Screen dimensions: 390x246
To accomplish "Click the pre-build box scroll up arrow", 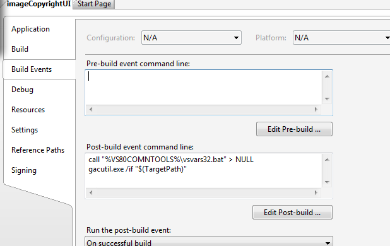I will point(327,76).
